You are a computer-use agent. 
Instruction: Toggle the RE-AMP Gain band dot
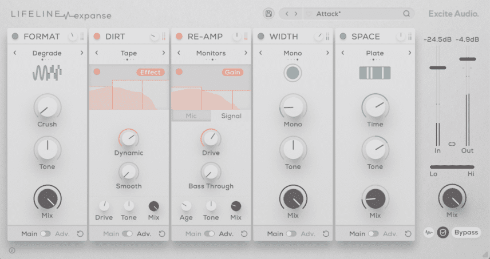tap(179, 72)
